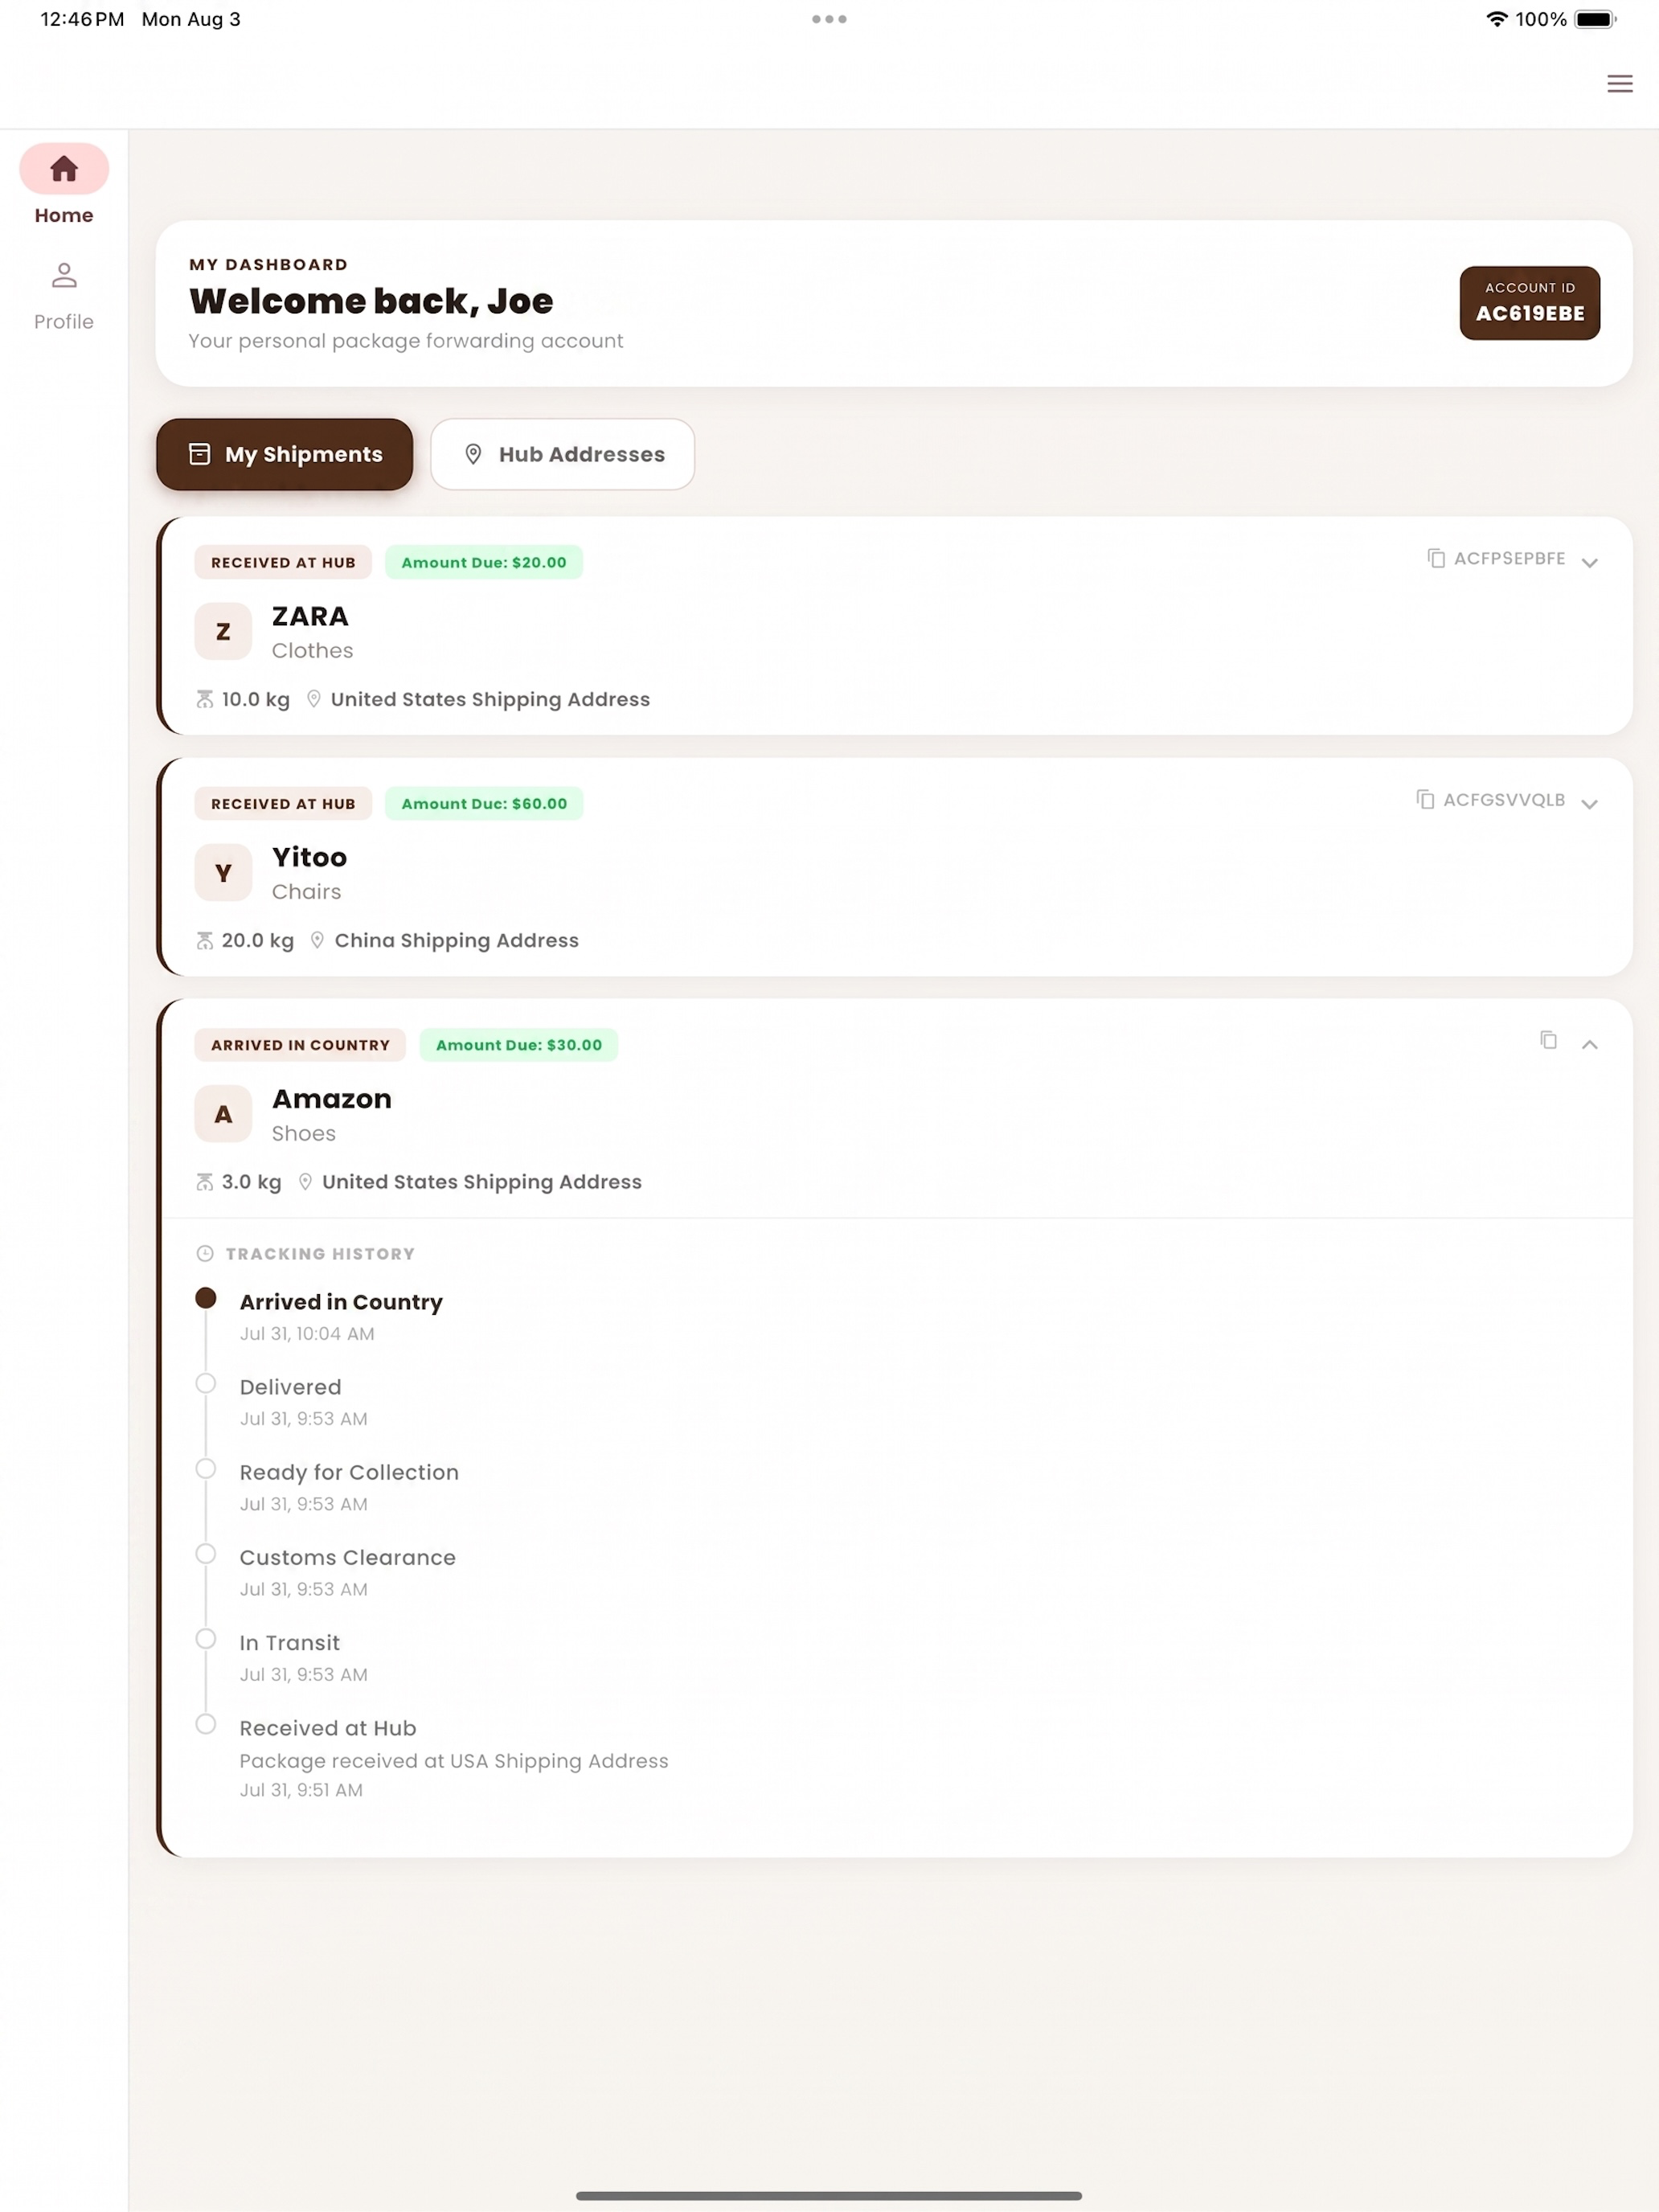Tap the Wi-Fi status icon
The height and width of the screenshot is (2212, 1659).
(1496, 19)
